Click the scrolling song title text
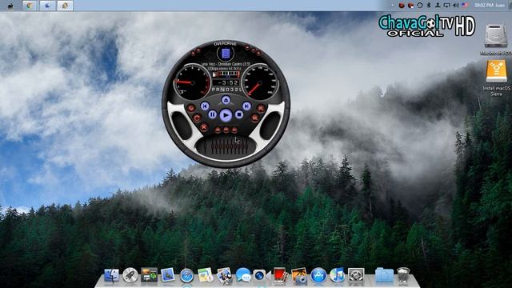Viewport: 512px width, 288px height. 226,64
